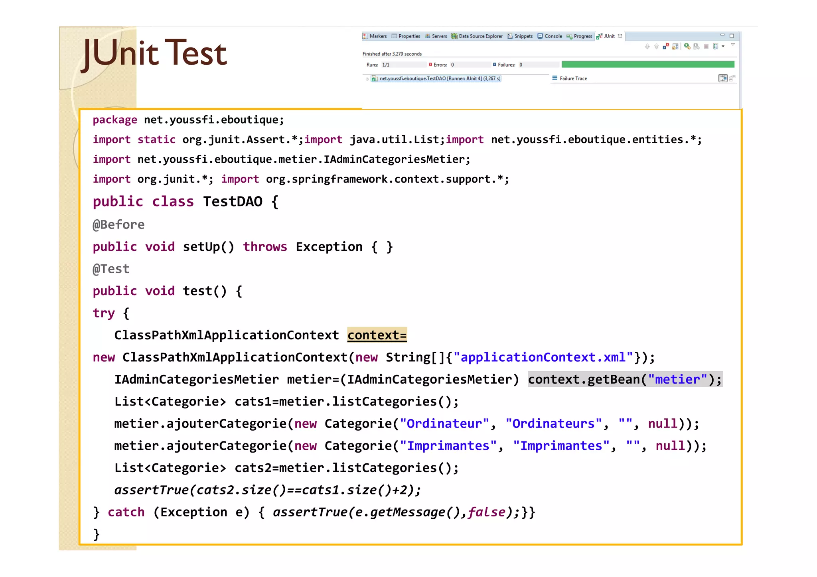Image resolution: width=817 pixels, height=577 pixels.
Task: Click the Failure Trace label
Action: tap(573, 79)
